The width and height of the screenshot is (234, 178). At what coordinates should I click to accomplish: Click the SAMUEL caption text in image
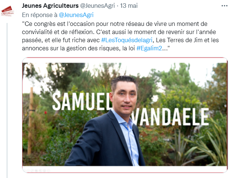click(x=81, y=101)
